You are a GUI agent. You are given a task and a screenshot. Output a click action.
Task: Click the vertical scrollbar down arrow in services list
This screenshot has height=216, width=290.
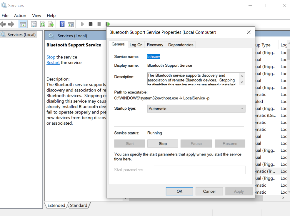point(289,192)
